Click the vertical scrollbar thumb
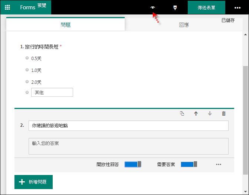The image size is (249, 195). [x=246, y=120]
